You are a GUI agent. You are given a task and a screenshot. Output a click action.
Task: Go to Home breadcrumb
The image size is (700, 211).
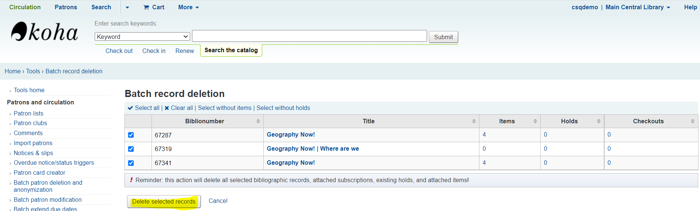[13, 71]
